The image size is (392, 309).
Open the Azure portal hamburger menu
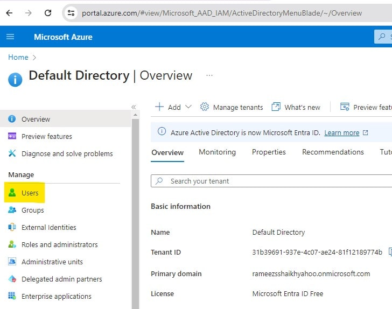pos(10,37)
